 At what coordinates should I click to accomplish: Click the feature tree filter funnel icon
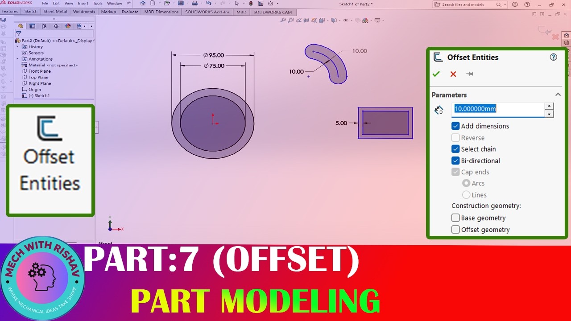pos(19,33)
